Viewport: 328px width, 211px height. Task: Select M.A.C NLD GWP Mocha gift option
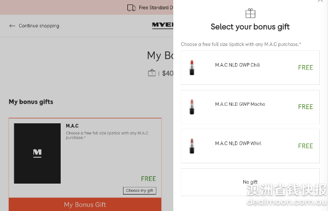click(250, 107)
